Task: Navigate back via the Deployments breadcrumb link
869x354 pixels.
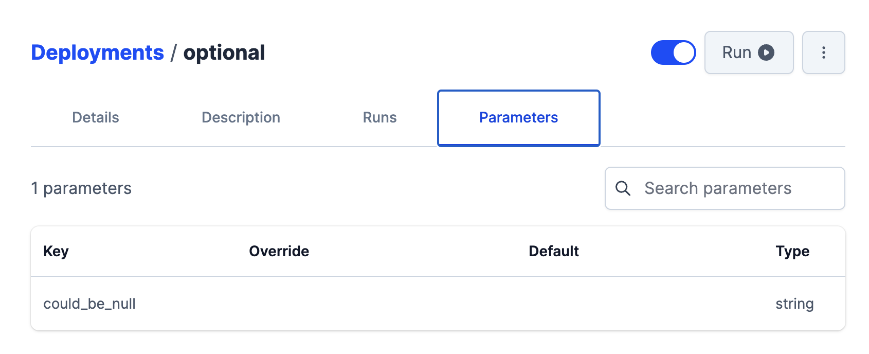Action: click(x=98, y=52)
